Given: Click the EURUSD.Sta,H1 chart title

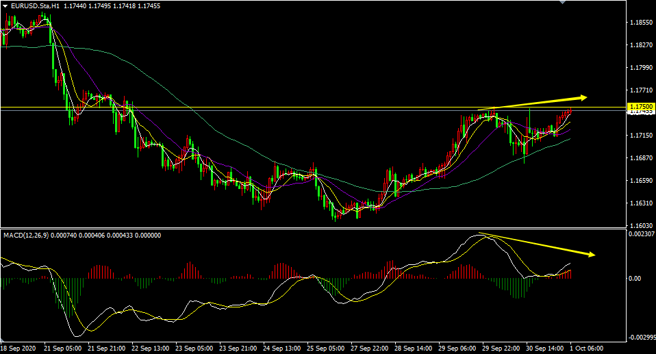Looking at the screenshot, I should pyautogui.click(x=35, y=6).
